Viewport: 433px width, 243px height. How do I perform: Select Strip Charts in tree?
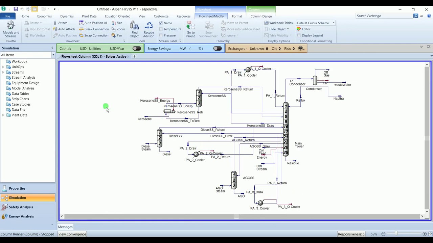pyautogui.click(x=20, y=99)
